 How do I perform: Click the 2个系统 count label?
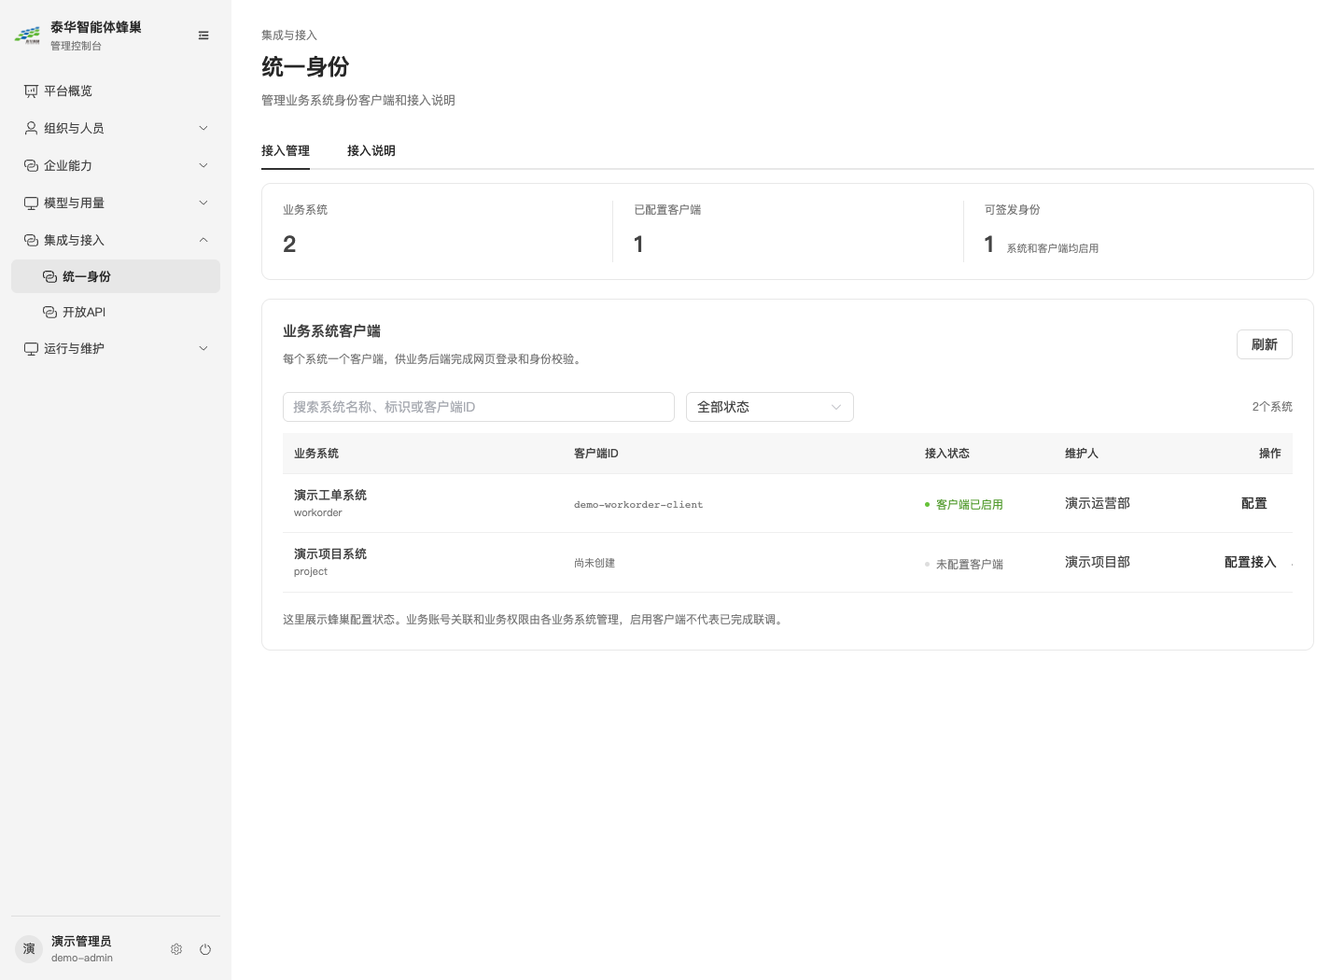pos(1272,407)
